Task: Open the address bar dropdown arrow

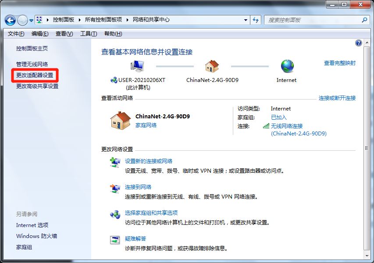Action: click(246, 20)
